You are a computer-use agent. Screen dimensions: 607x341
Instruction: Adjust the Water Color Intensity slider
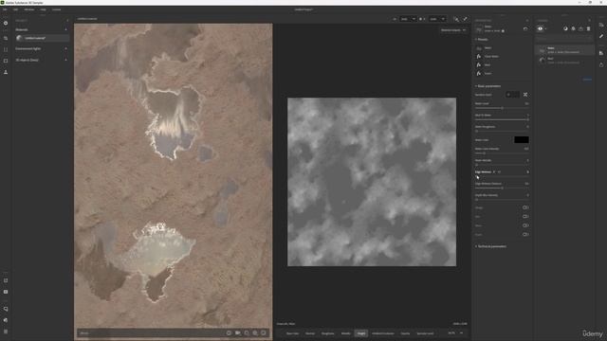(x=502, y=153)
